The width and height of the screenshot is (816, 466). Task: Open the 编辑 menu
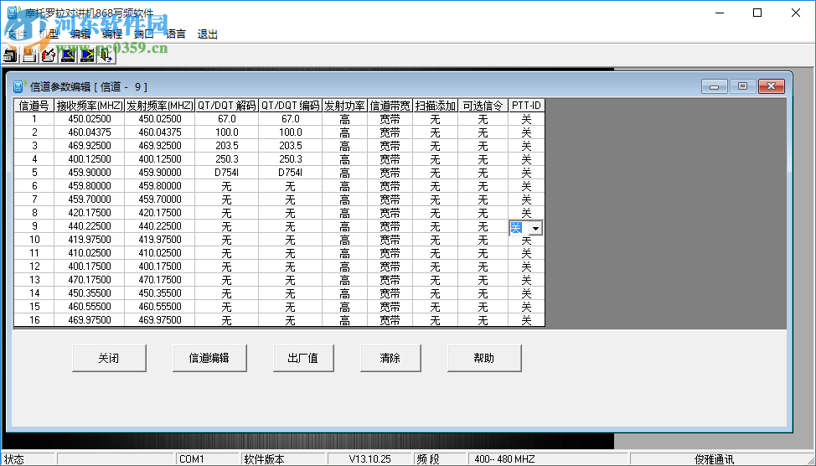[x=80, y=34]
